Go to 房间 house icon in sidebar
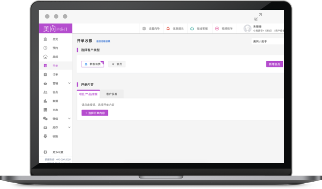The image size is (322, 189). pos(46,57)
